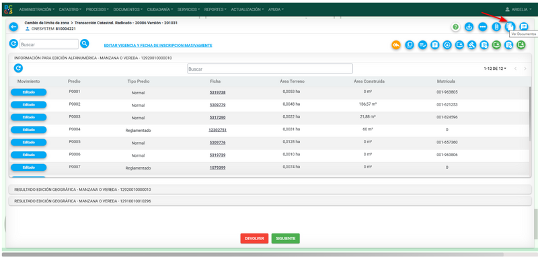
Task: Open the ADMINISTRACIÓN menu
Action: coord(37,9)
